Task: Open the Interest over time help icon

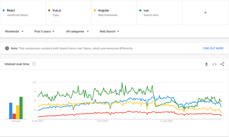Action: 34,64
